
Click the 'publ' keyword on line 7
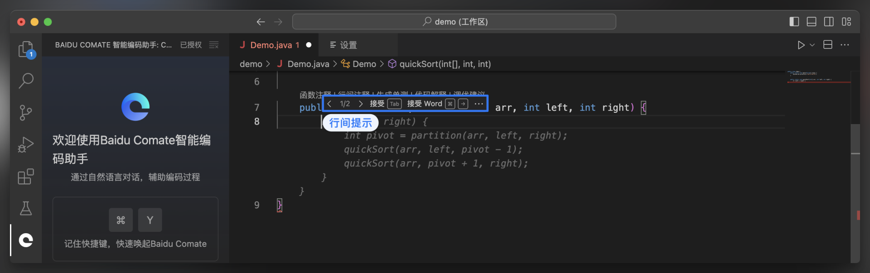pos(310,108)
